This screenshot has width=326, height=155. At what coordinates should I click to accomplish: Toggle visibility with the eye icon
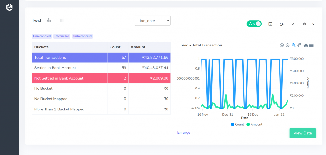304,24
